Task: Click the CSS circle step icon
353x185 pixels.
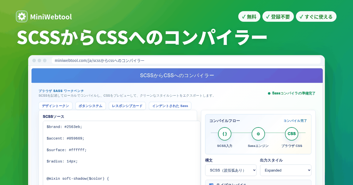Action: pyautogui.click(x=292, y=134)
